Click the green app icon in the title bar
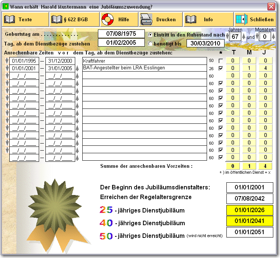Screen dimensions: 280x258 tap(6, 6)
